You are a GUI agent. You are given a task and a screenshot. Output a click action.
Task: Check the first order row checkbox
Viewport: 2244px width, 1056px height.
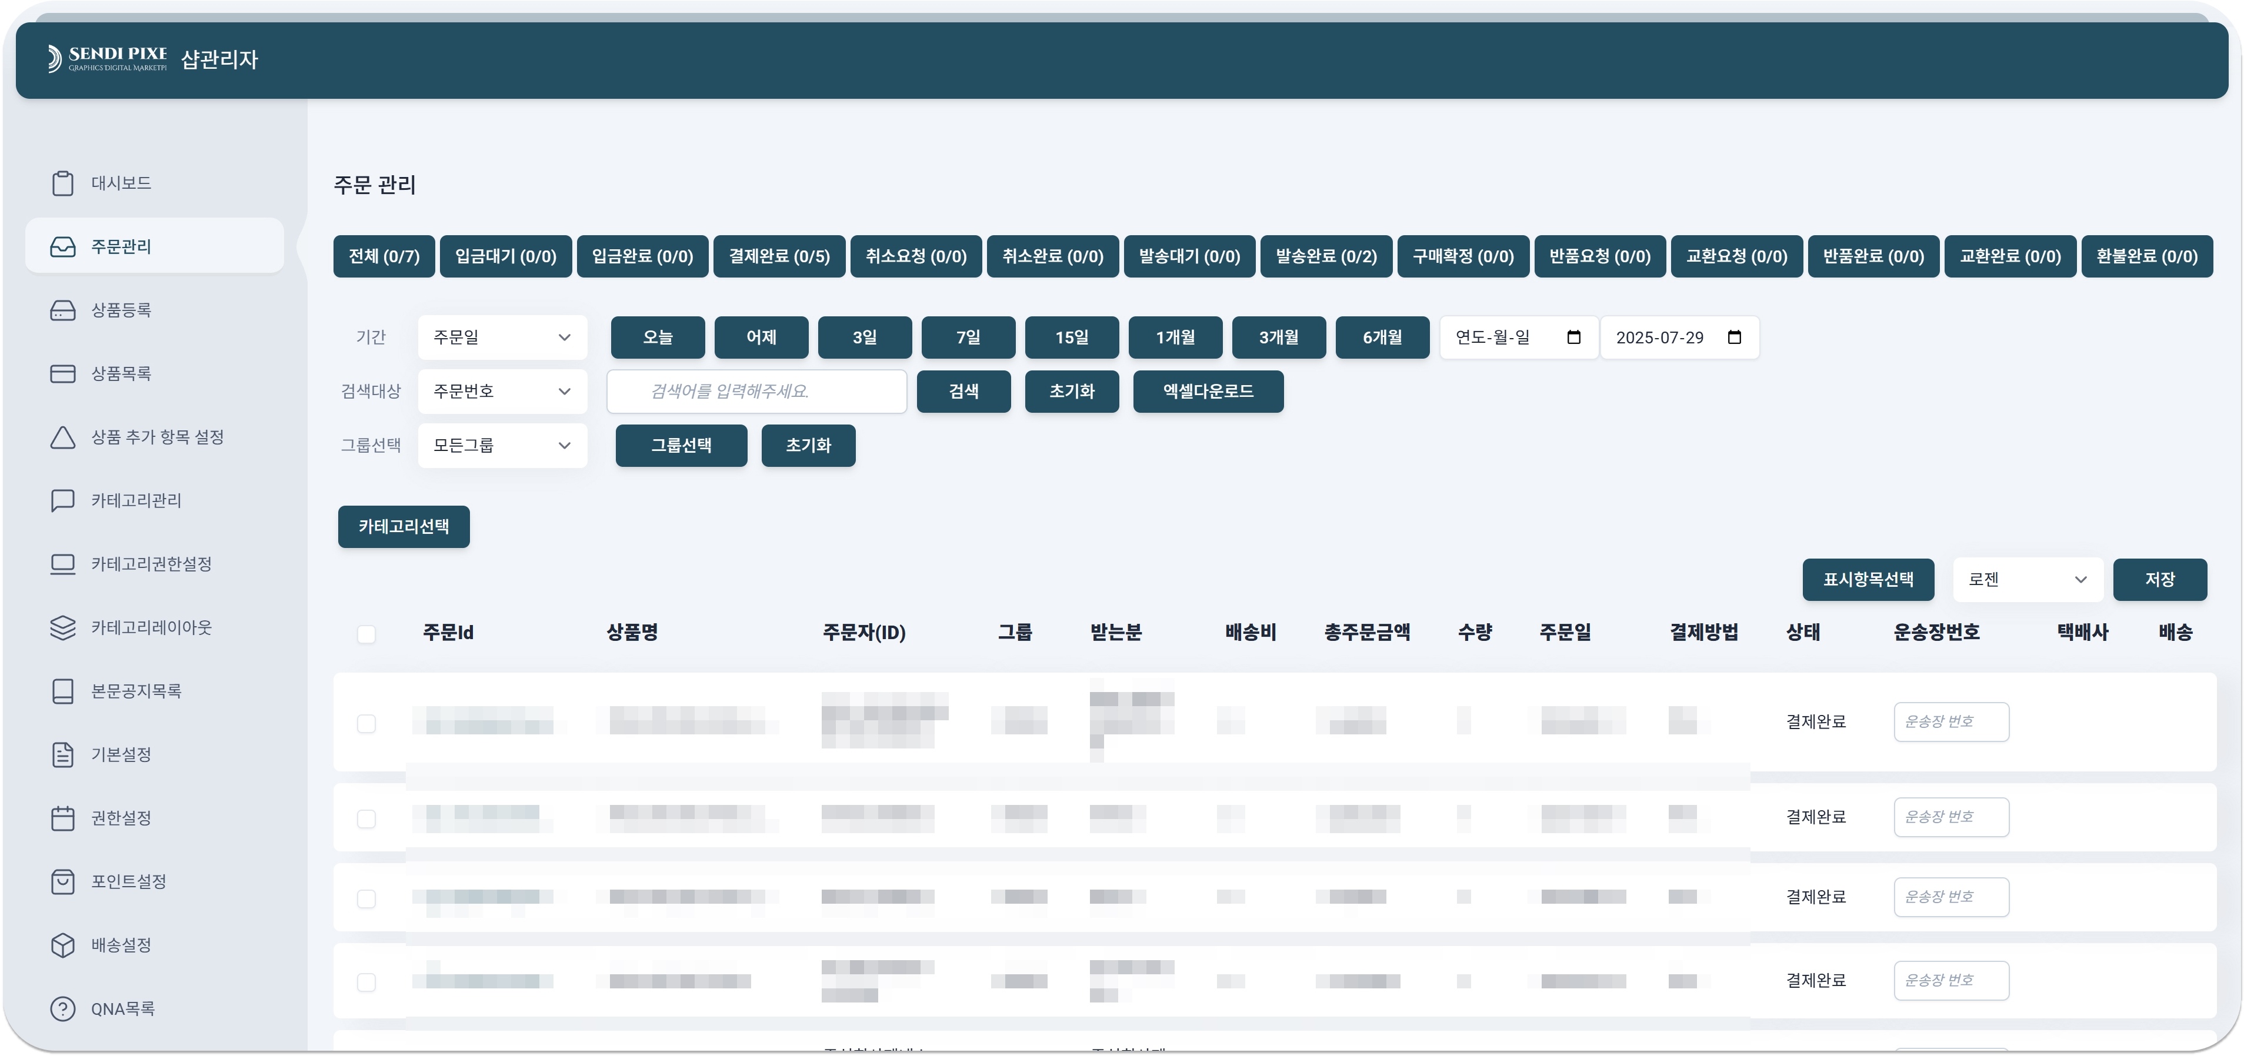[x=366, y=723]
